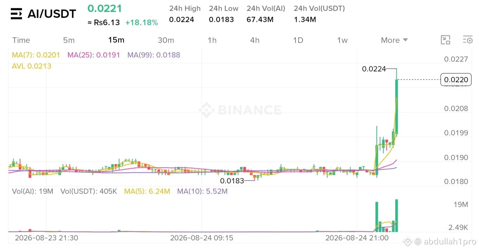Screen dimensions: 479x250
Task: Click the MA(7): 0.0201 indicator label
Action: [x=36, y=55]
